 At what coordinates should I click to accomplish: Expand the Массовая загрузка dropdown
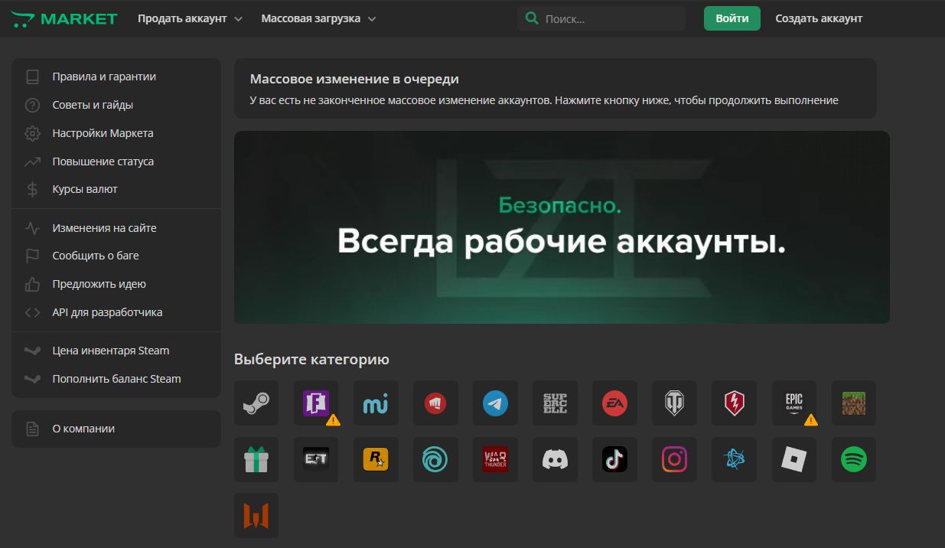pyautogui.click(x=318, y=18)
